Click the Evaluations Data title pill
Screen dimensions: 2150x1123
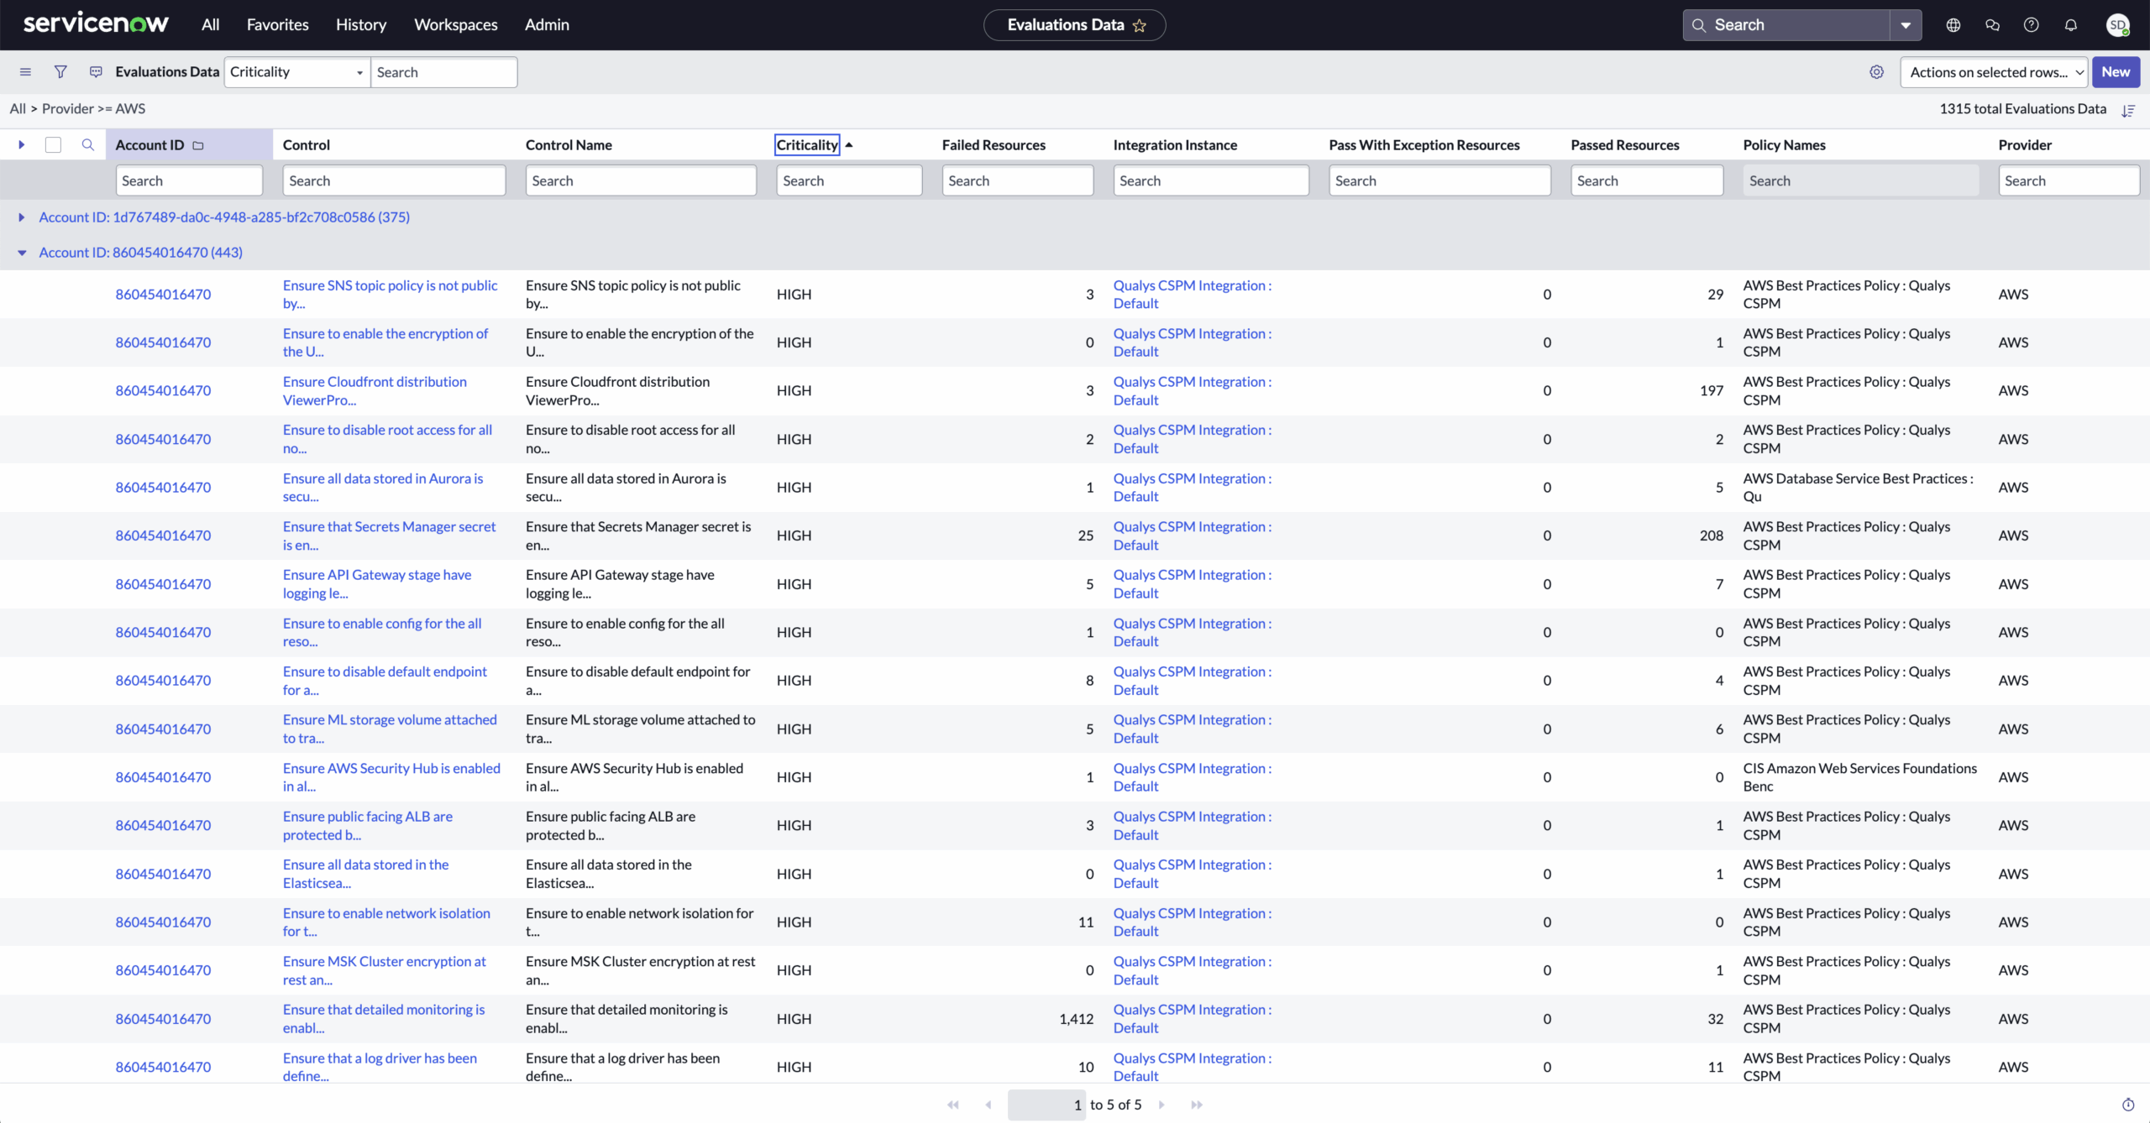pos(1074,25)
